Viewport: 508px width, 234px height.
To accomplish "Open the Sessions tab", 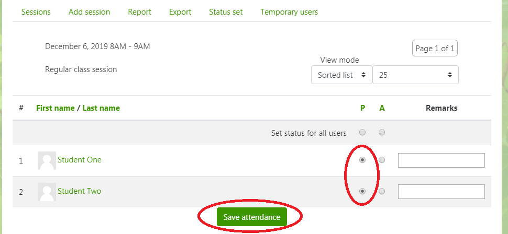I will click(x=36, y=12).
